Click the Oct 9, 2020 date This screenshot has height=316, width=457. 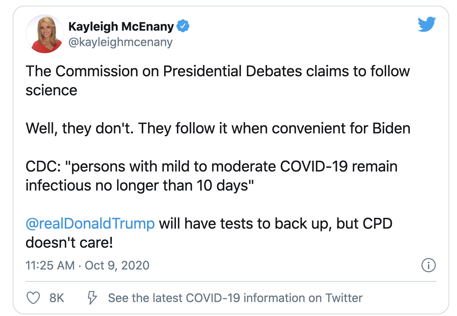[117, 266]
